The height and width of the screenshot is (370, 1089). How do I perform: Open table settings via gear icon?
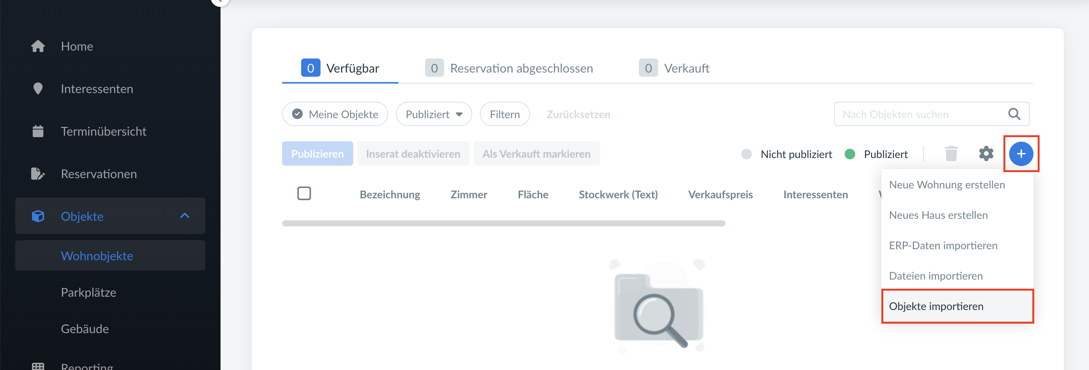click(x=986, y=154)
